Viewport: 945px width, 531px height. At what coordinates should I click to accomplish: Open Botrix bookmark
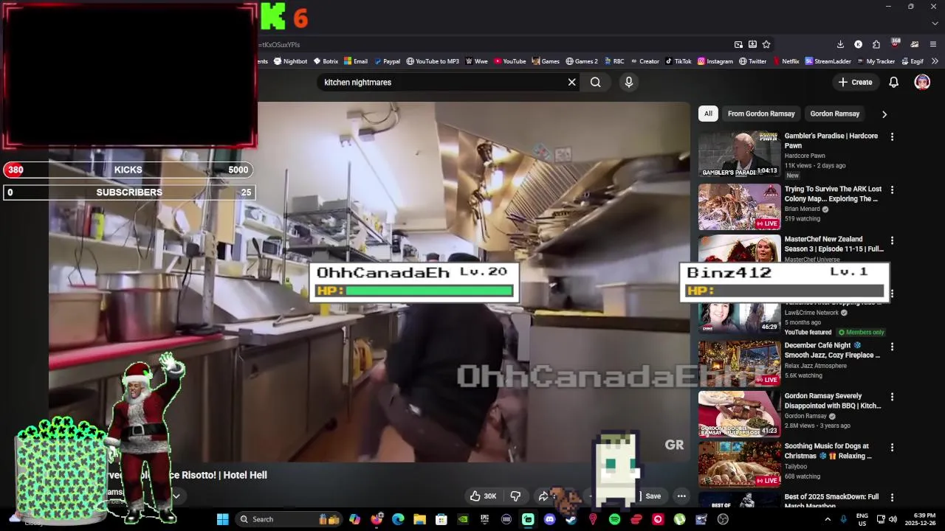point(326,61)
